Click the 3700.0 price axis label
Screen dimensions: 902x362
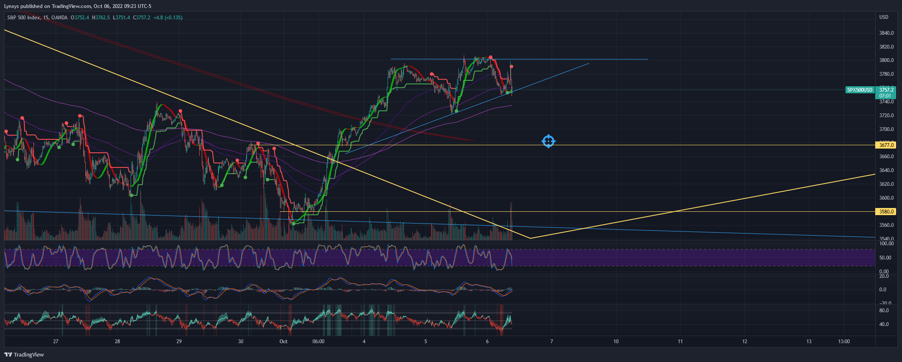pos(887,129)
